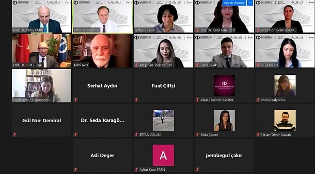The height and width of the screenshot is (174, 315).
Task: Open the three-dots more options menu
Action: pos(250,3)
